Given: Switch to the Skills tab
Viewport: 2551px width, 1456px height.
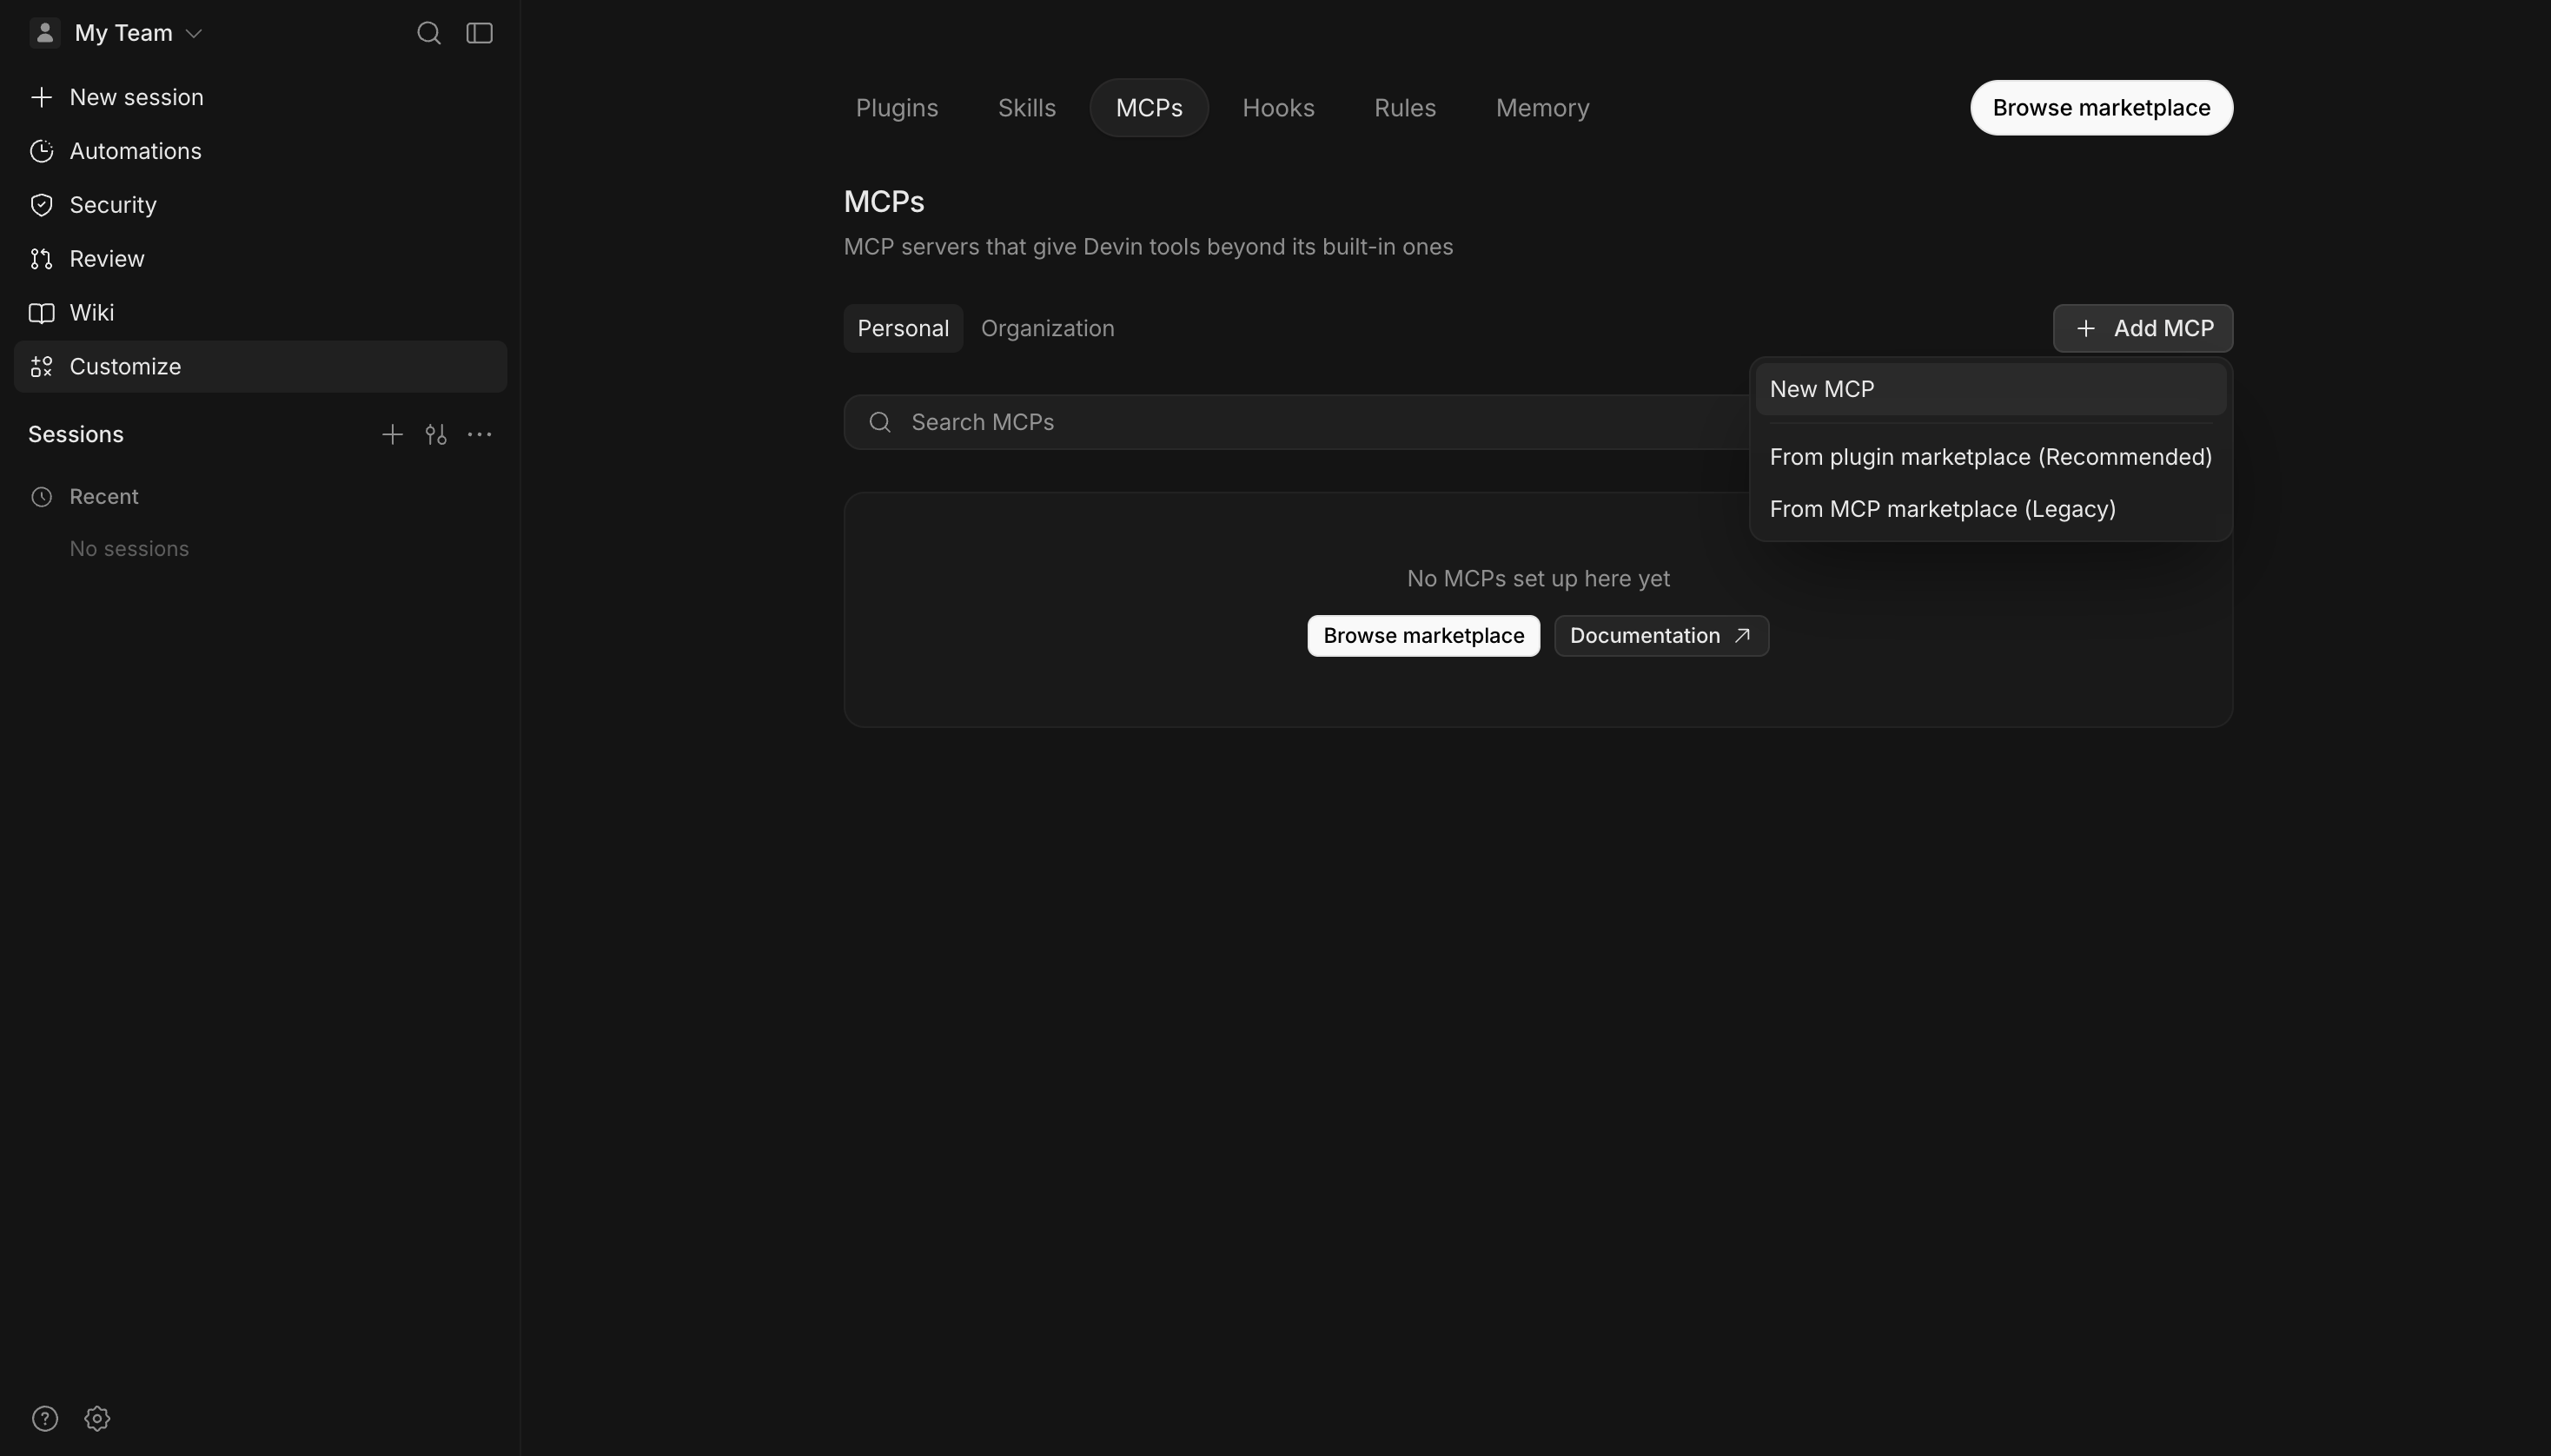Looking at the screenshot, I should (1027, 108).
